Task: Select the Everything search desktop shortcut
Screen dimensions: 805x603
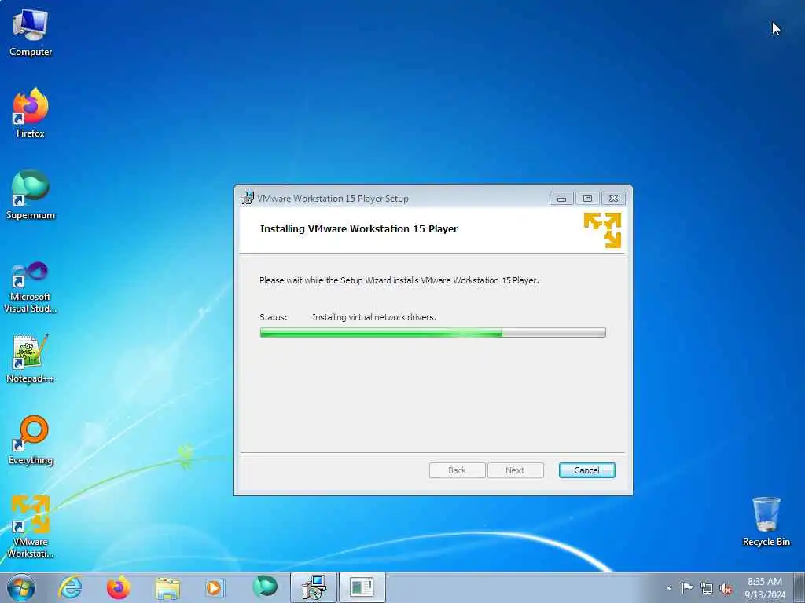Action: [31, 440]
